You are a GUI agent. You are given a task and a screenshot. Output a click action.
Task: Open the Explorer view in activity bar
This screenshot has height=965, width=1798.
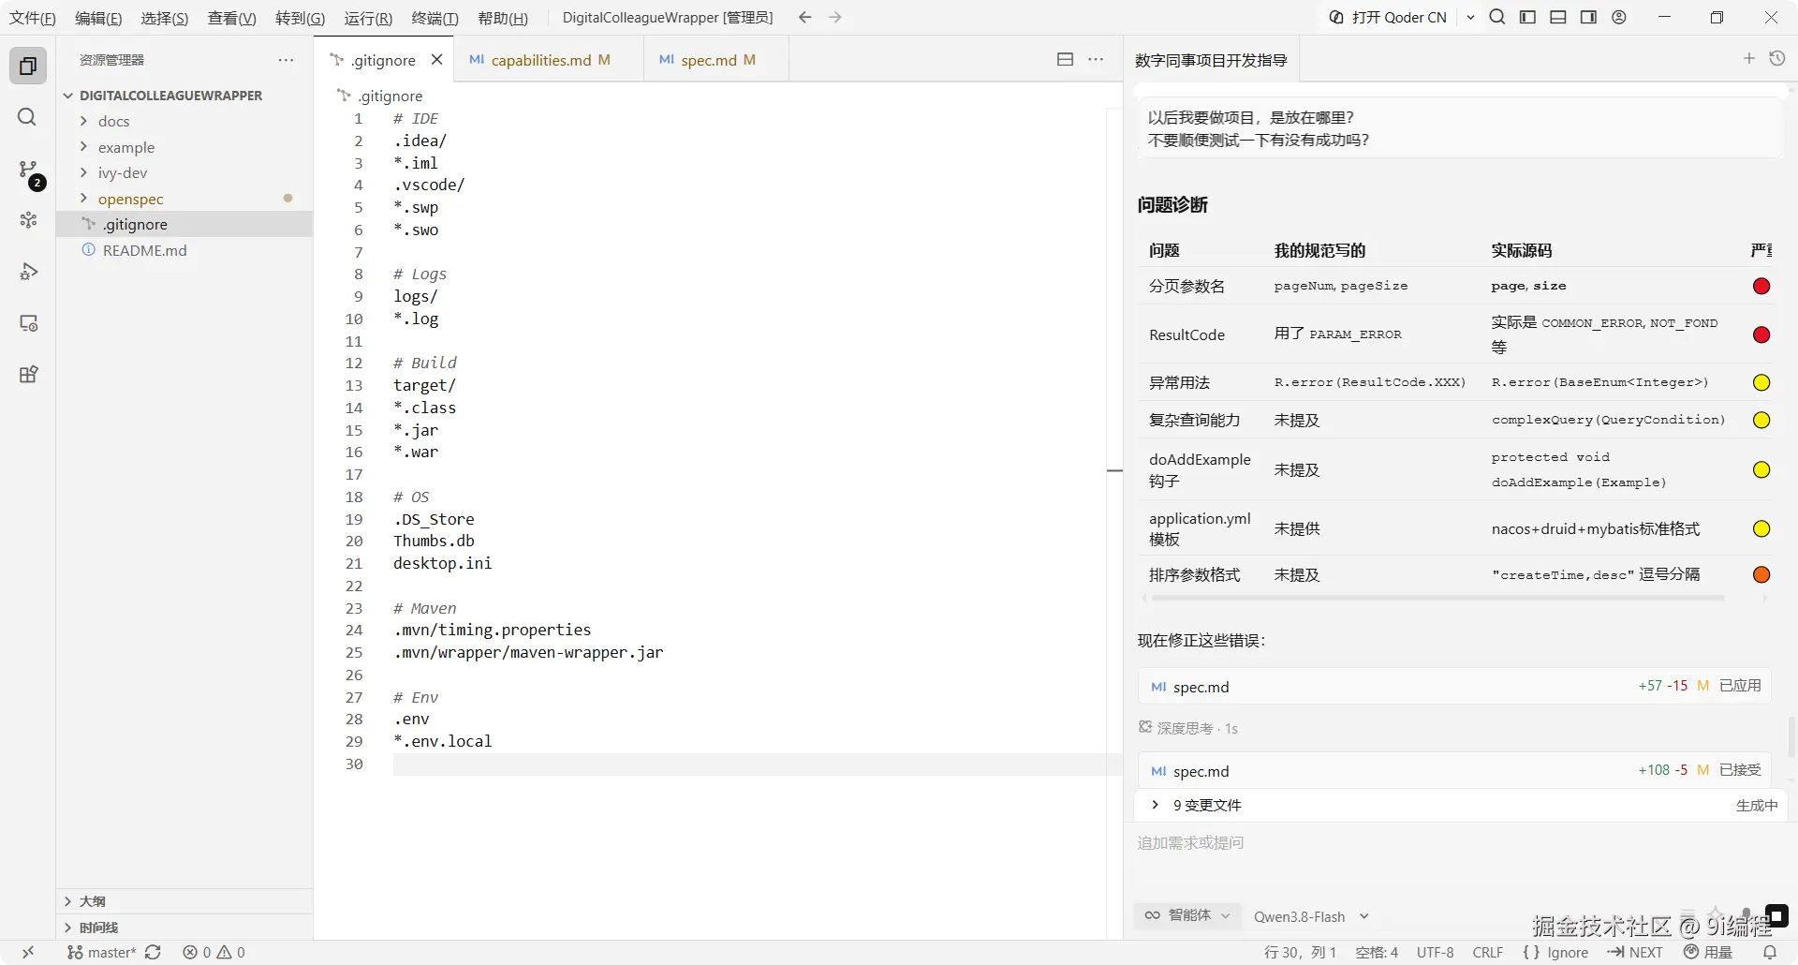click(28, 66)
